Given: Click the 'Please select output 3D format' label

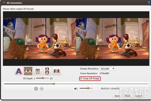Looking at the screenshot, I should (x=18, y=9).
